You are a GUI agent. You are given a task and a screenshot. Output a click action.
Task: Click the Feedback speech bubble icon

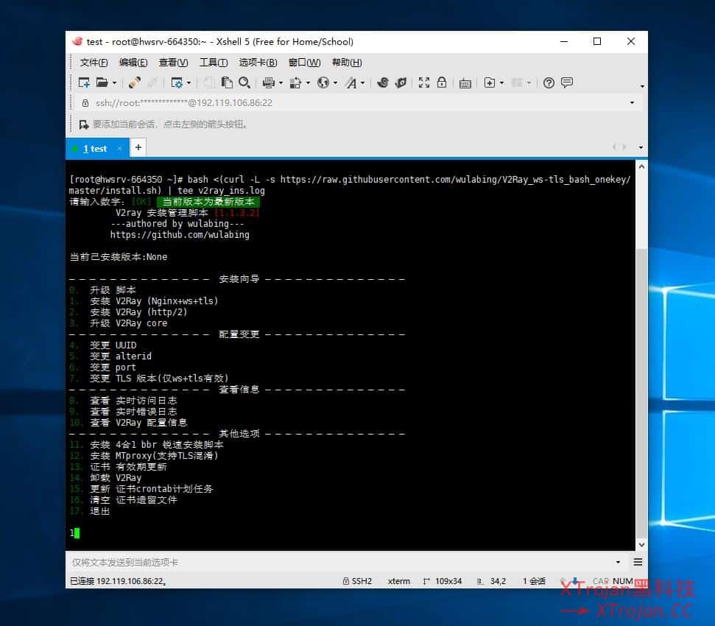pyautogui.click(x=567, y=82)
